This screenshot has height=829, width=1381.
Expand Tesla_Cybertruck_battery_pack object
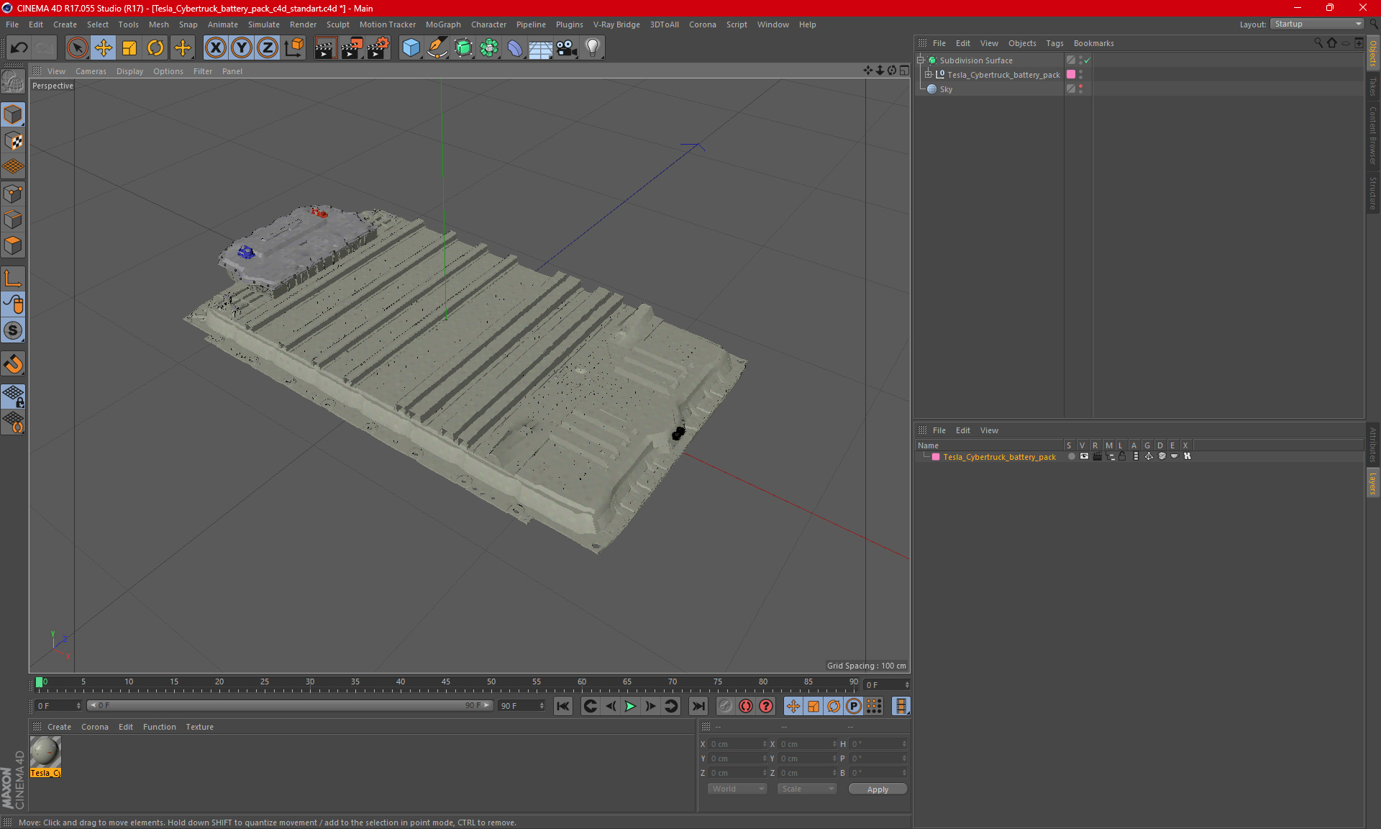[x=928, y=74]
